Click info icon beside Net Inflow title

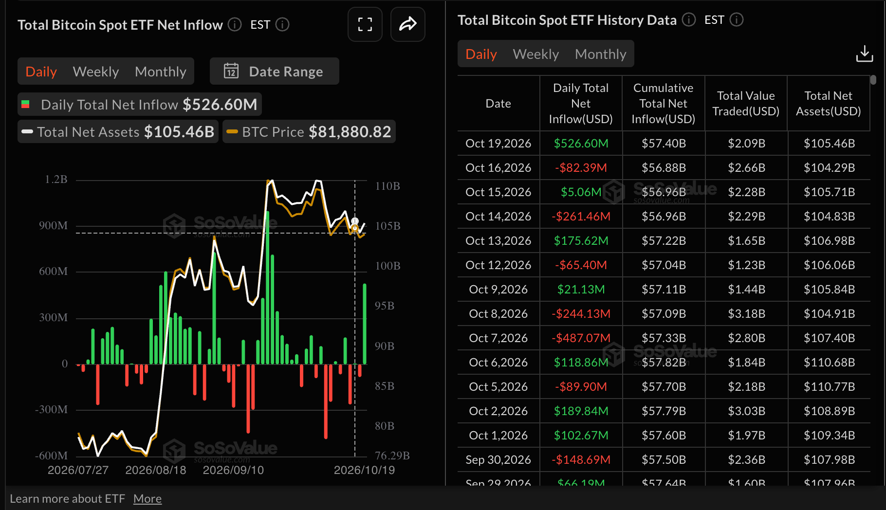(x=235, y=24)
